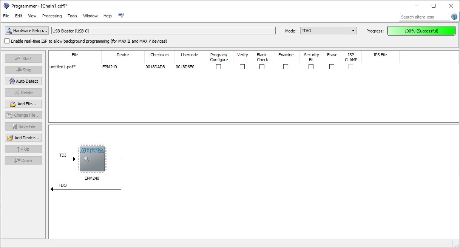Click Add Device button in sidebar
Screen dimensions: 460x248
click(23, 138)
